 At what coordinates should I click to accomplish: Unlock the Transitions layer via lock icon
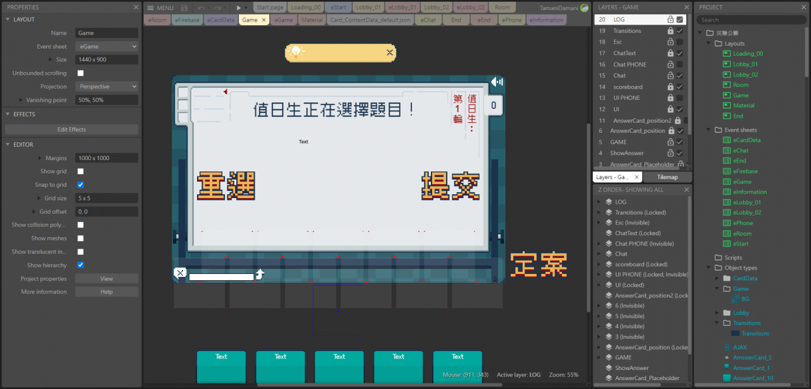point(670,31)
